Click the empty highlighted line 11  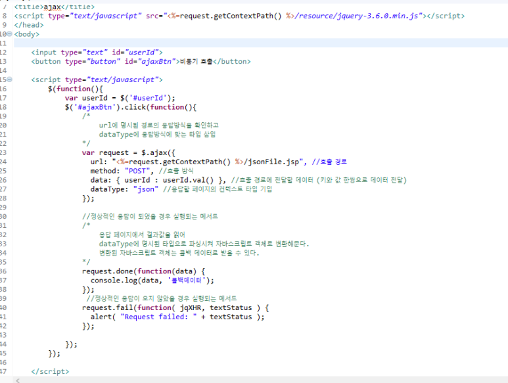pos(261,43)
